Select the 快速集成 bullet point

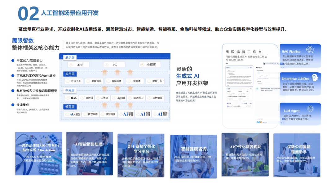[x=13, y=105]
